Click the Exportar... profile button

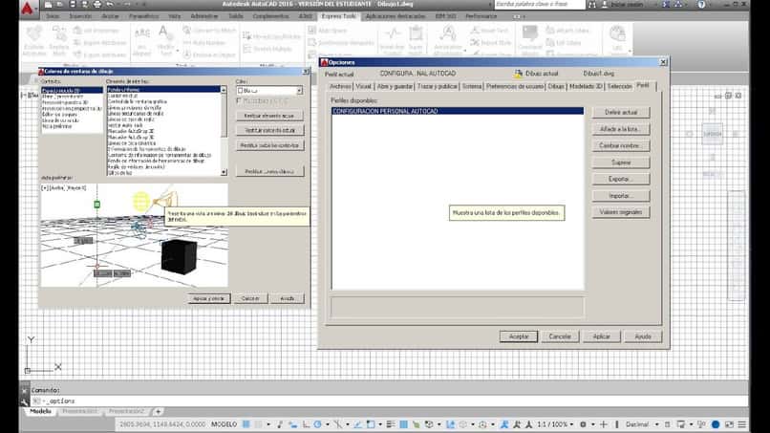[621, 179]
